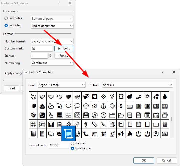180x166 pixels.
Task: Select the floppy disk symbol
Action: pyautogui.click(x=86, y=115)
